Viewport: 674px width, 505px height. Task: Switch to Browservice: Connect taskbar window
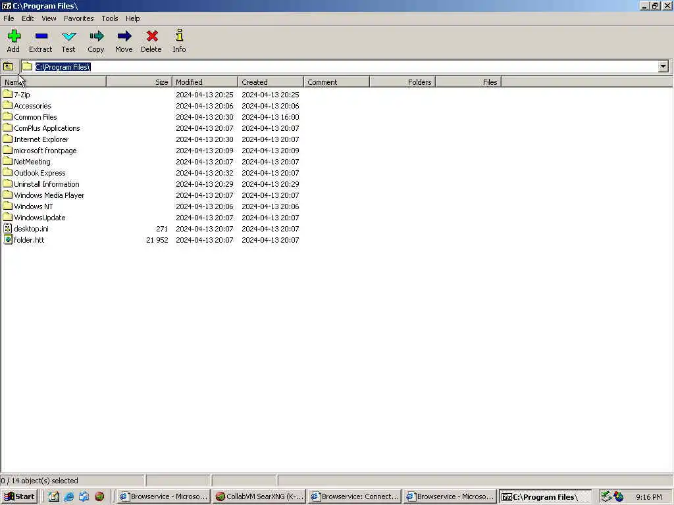(x=355, y=497)
